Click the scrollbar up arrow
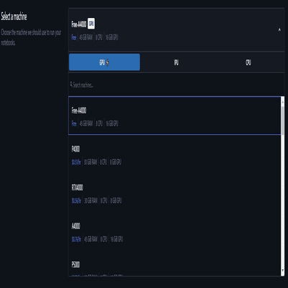This screenshot has width=288, height=288. point(283,102)
